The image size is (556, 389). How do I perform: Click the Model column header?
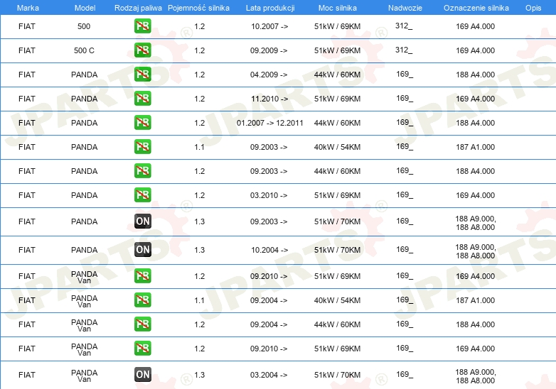coord(85,8)
